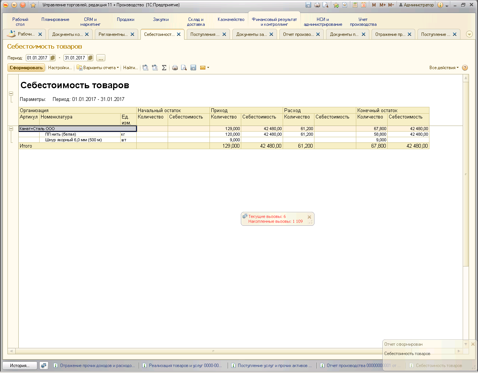Click the help question mark icon
Screen dimensions: 478x373
pos(465,68)
